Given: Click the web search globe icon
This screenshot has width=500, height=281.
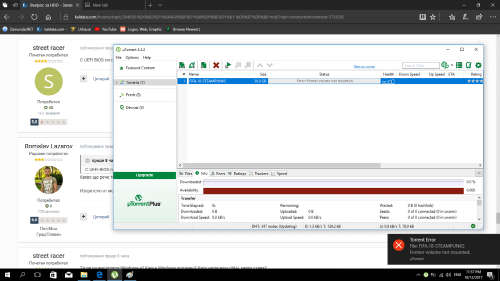Looking at the screenshot, I should tap(445, 65).
